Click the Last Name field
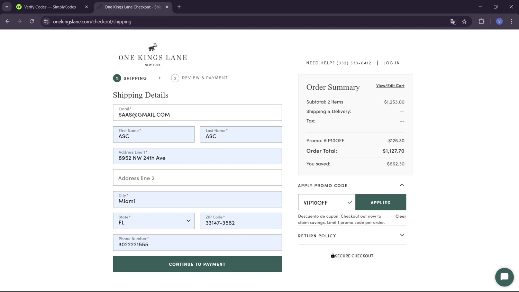This screenshot has width=519, height=292. 241,134
